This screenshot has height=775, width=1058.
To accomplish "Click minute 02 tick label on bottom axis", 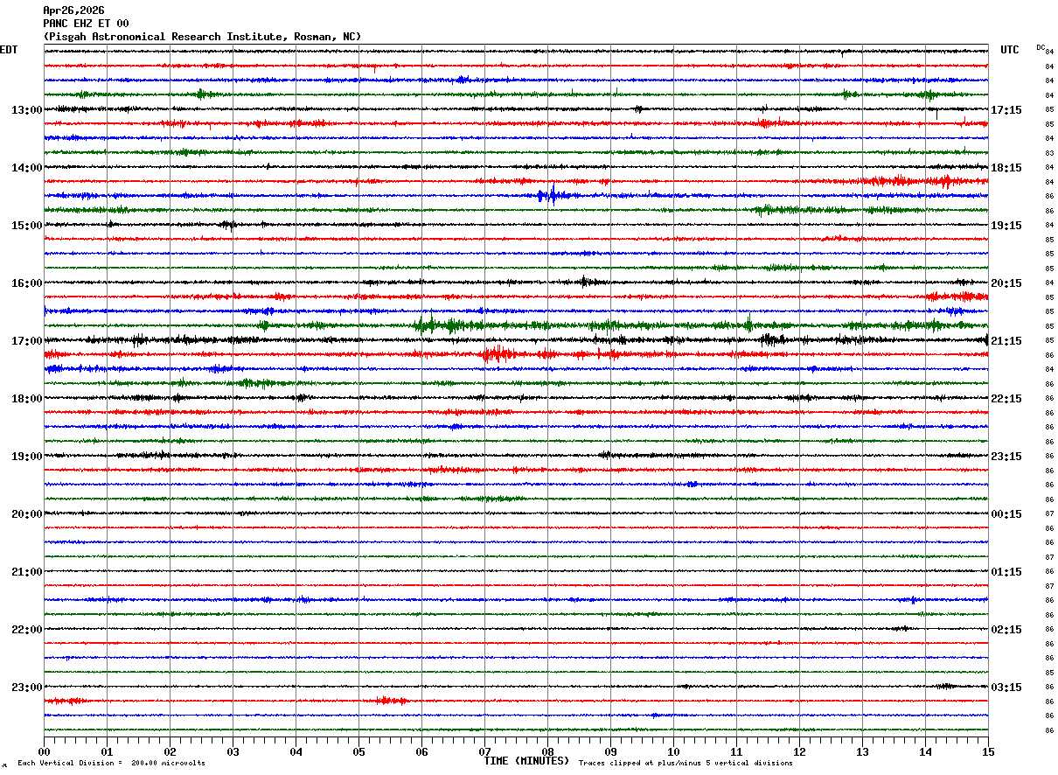I will click(x=170, y=751).
